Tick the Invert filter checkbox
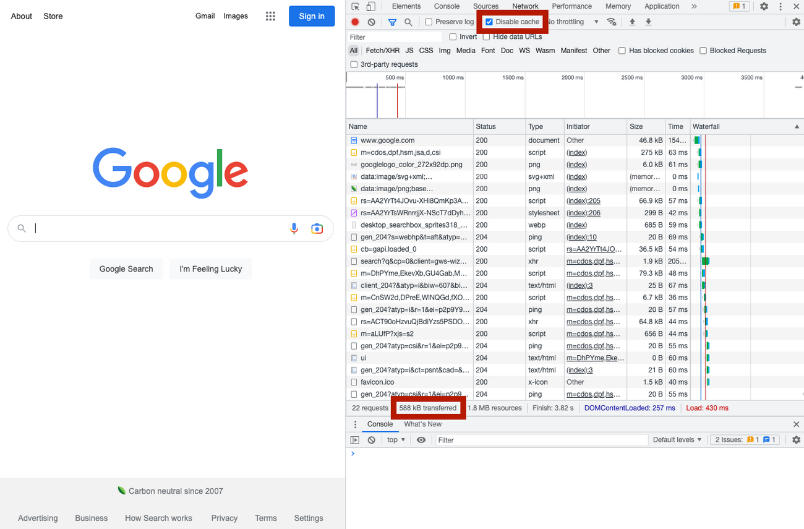Screen dimensions: 804x529 click(453, 37)
